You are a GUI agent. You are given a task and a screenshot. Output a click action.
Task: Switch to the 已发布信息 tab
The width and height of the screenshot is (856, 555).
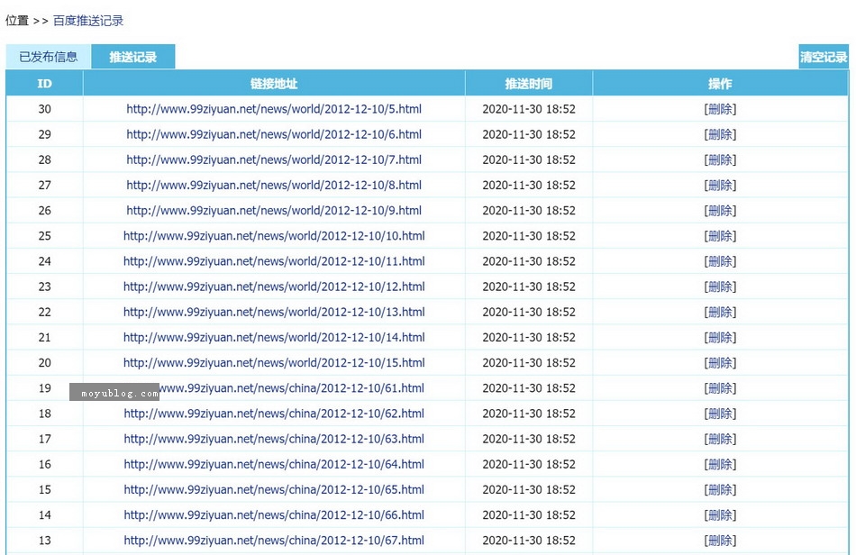pos(49,57)
